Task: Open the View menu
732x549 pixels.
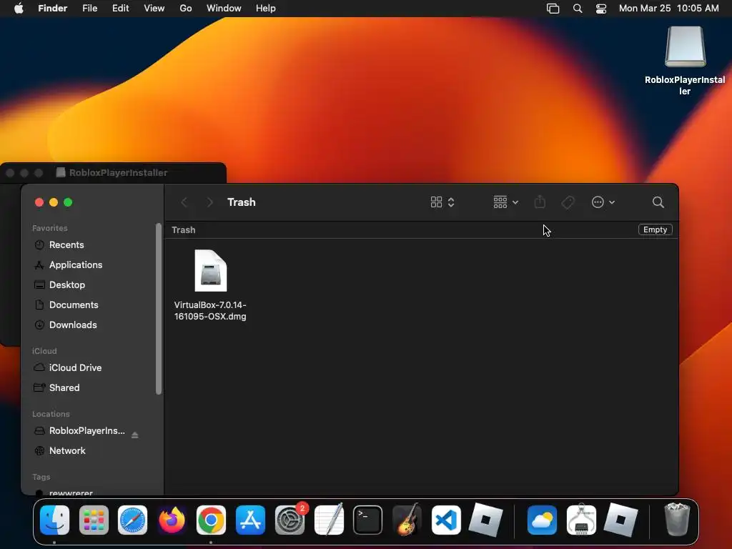Action: pos(154,9)
